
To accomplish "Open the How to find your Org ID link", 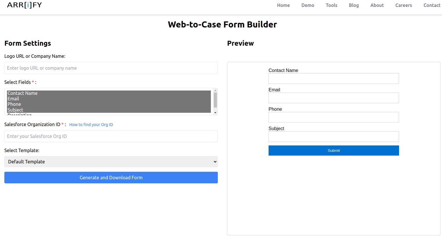I will [x=91, y=124].
